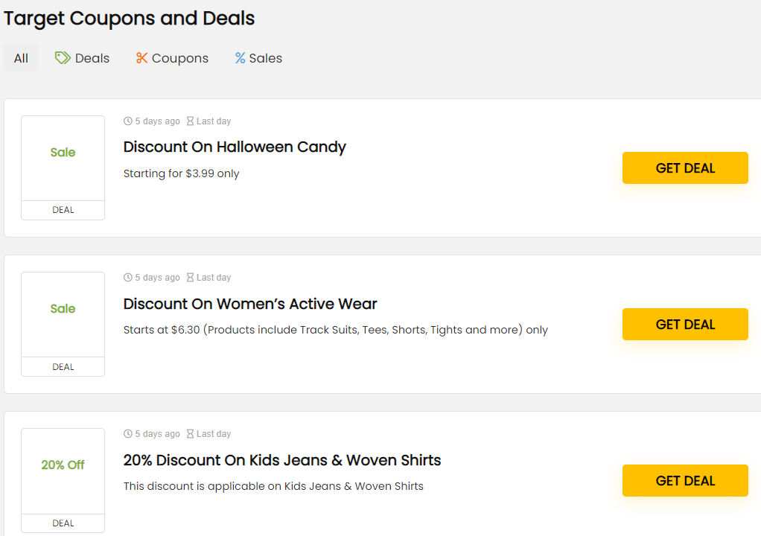Screen dimensions: 761x536
Task: Click clock icon on Women's Active Wear deal
Action: click(127, 278)
